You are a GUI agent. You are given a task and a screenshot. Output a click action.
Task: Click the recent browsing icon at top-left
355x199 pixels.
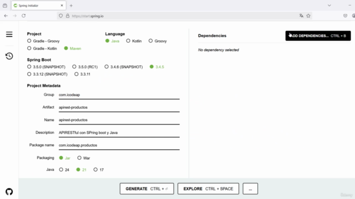pyautogui.click(x=5, y=6)
